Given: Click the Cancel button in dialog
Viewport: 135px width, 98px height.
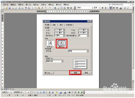Looking at the screenshot, I should click(86, 73).
